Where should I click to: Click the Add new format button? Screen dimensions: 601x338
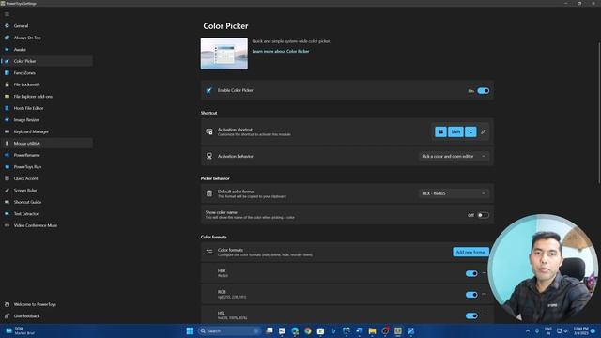470,253
